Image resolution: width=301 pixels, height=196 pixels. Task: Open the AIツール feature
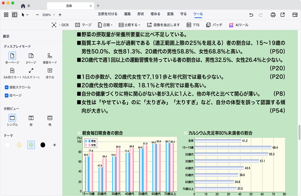[x=239, y=25]
